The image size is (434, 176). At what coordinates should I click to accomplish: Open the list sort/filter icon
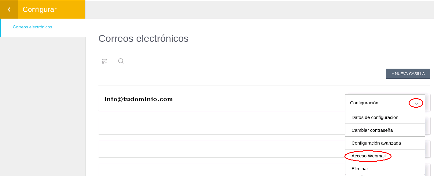tap(105, 61)
